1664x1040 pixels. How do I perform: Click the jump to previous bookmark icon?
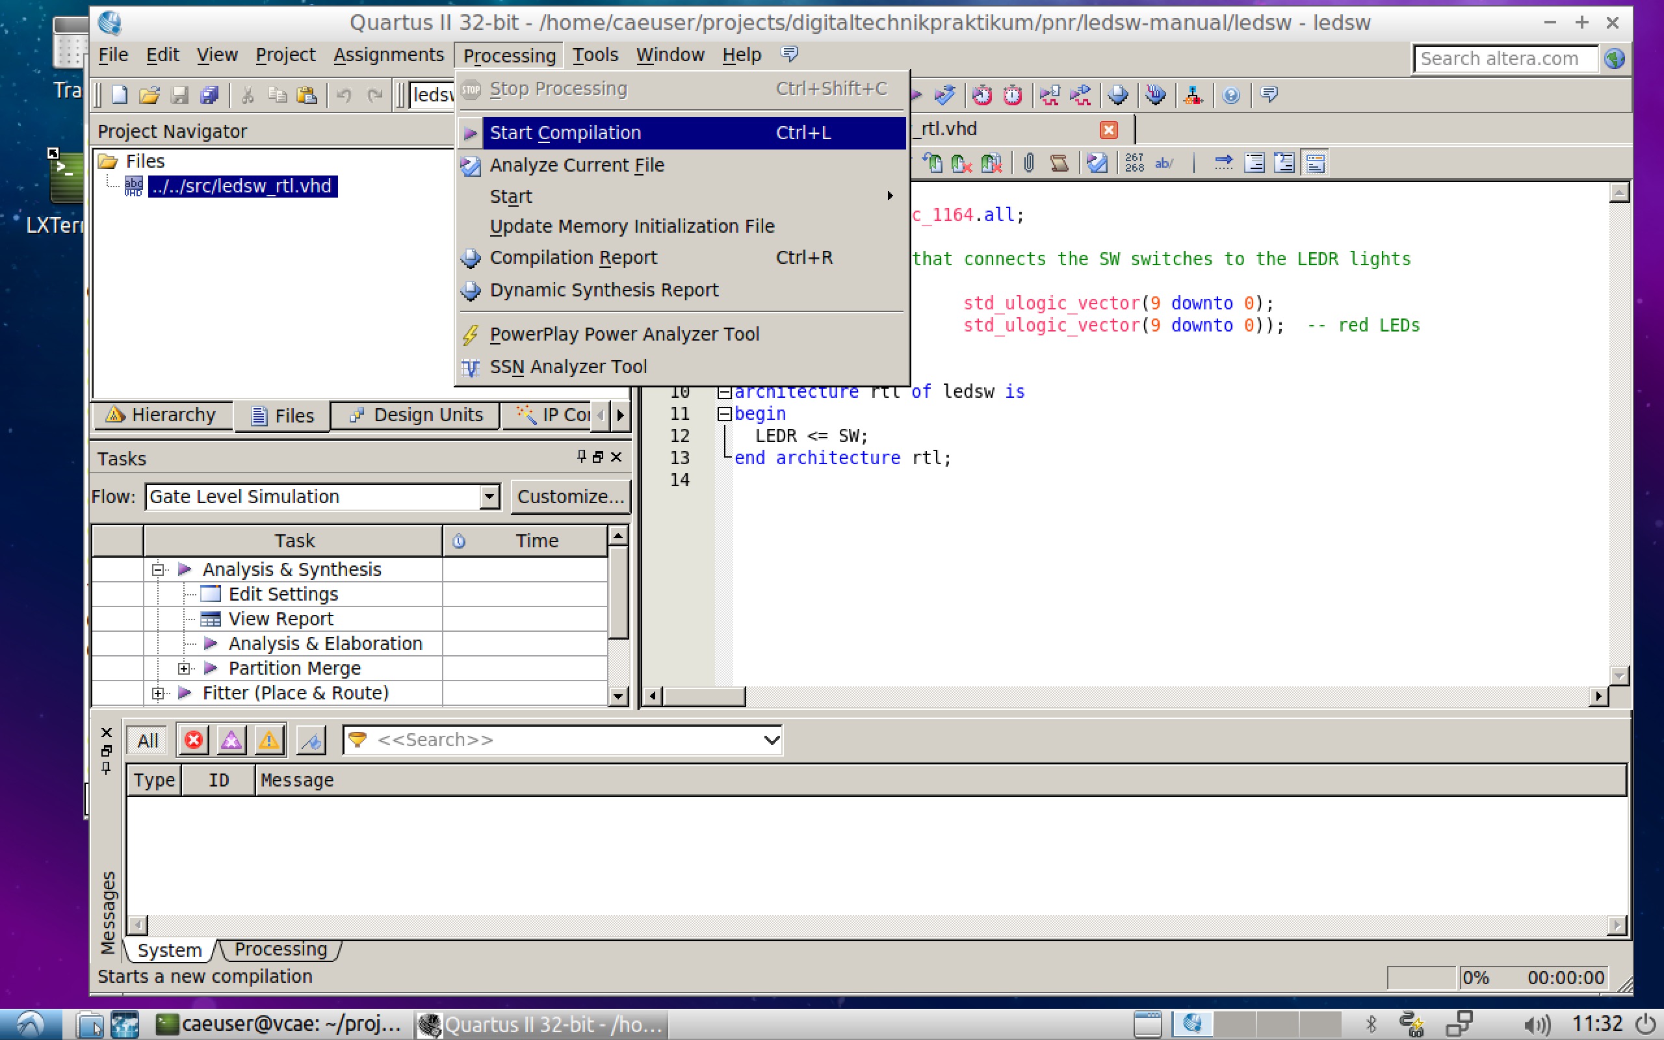pos(932,163)
